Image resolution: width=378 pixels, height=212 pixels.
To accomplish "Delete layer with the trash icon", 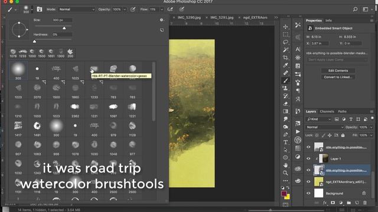I will coord(365,203).
